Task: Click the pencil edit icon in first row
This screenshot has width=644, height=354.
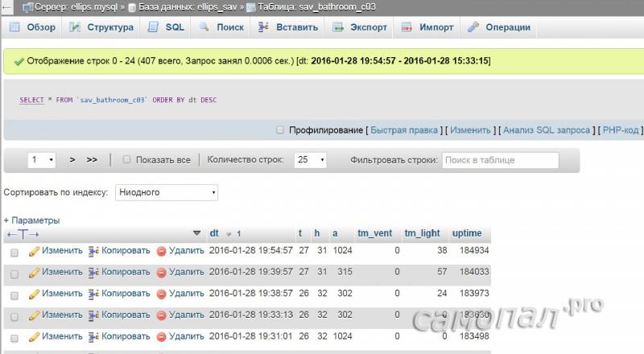Action: [34, 251]
